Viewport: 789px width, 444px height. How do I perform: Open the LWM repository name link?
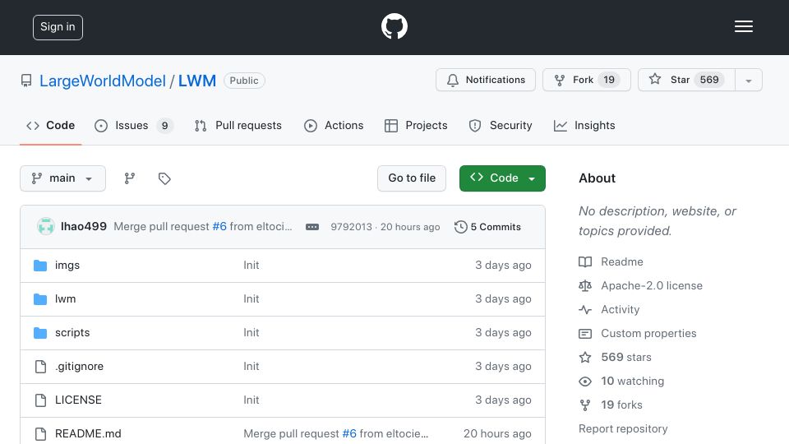[197, 81]
